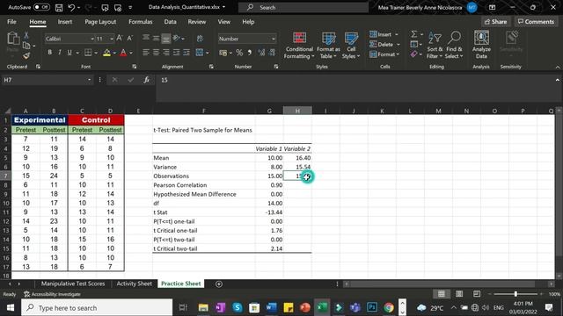Click the Analyze Data button

click(481, 45)
